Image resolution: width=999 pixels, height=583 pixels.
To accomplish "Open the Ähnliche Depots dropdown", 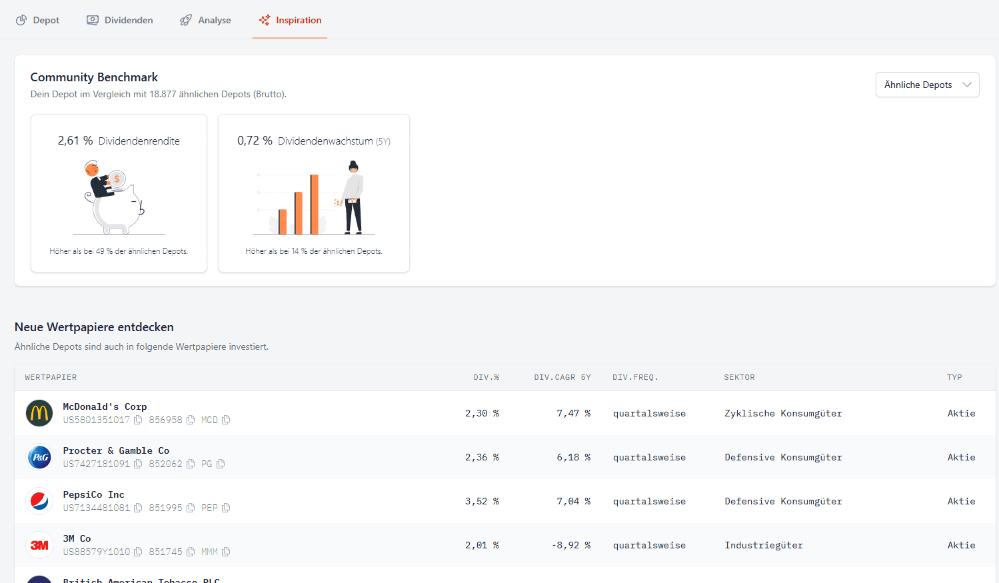I will coord(927,85).
